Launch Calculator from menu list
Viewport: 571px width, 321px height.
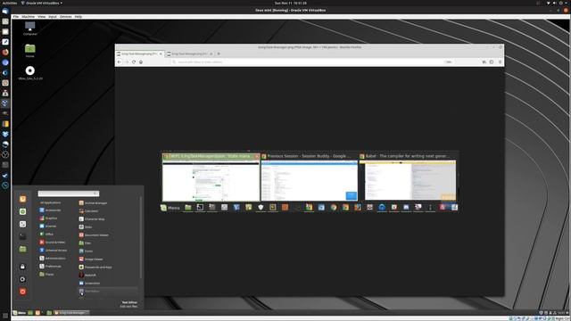tap(88, 211)
